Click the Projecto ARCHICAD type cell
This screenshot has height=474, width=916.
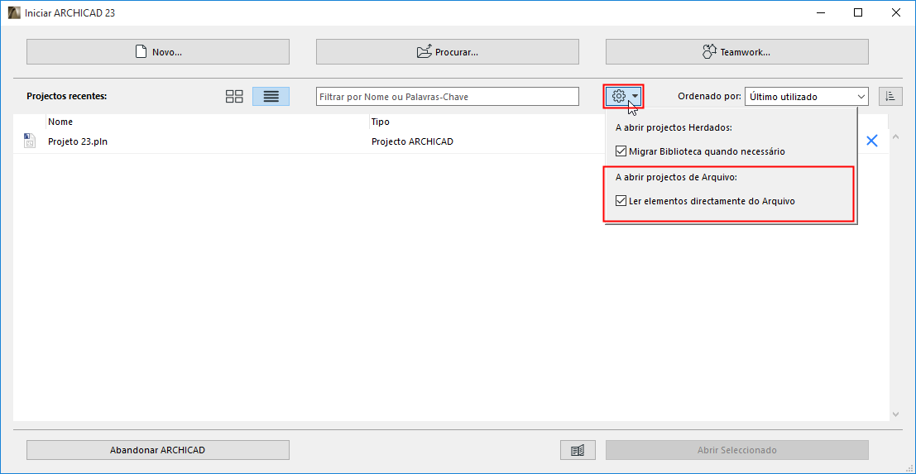coord(412,141)
